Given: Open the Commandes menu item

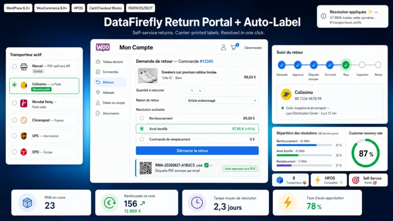Looking at the screenshot, I should pyautogui.click(x=110, y=72).
